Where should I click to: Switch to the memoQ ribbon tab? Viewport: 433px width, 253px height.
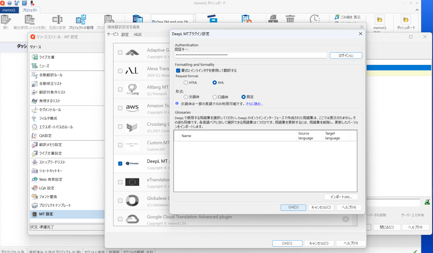click(9, 10)
